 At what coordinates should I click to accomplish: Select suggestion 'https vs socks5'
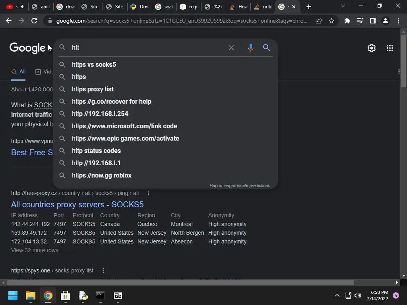pyautogui.click(x=166, y=65)
